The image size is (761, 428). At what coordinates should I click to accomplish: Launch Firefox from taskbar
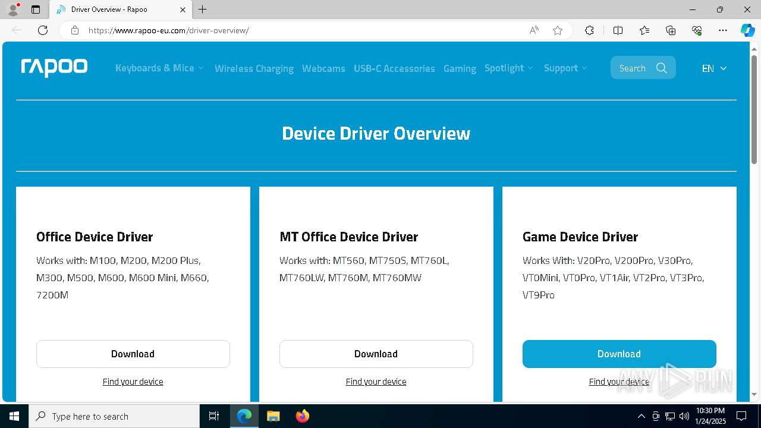(x=302, y=416)
